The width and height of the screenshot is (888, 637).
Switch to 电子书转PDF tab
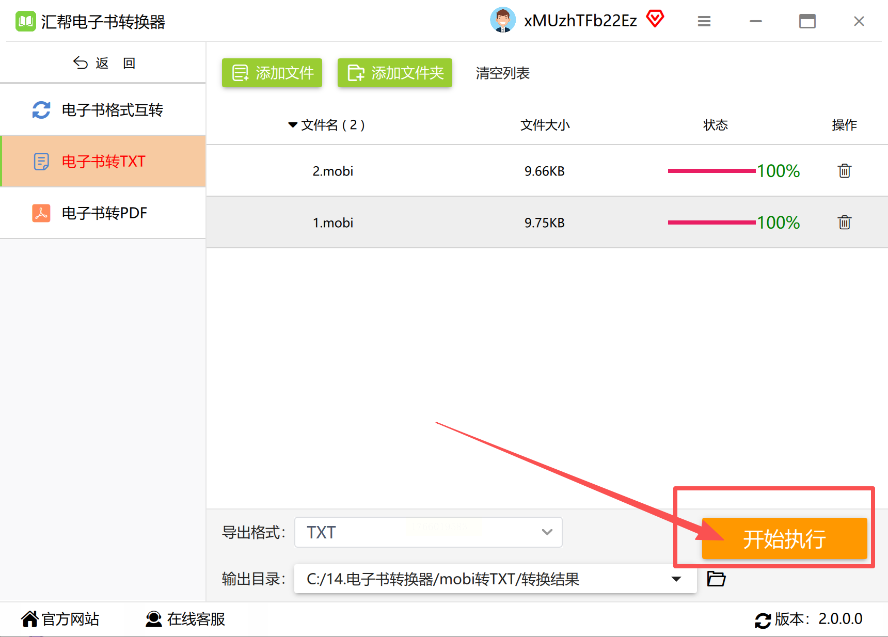pyautogui.click(x=103, y=213)
